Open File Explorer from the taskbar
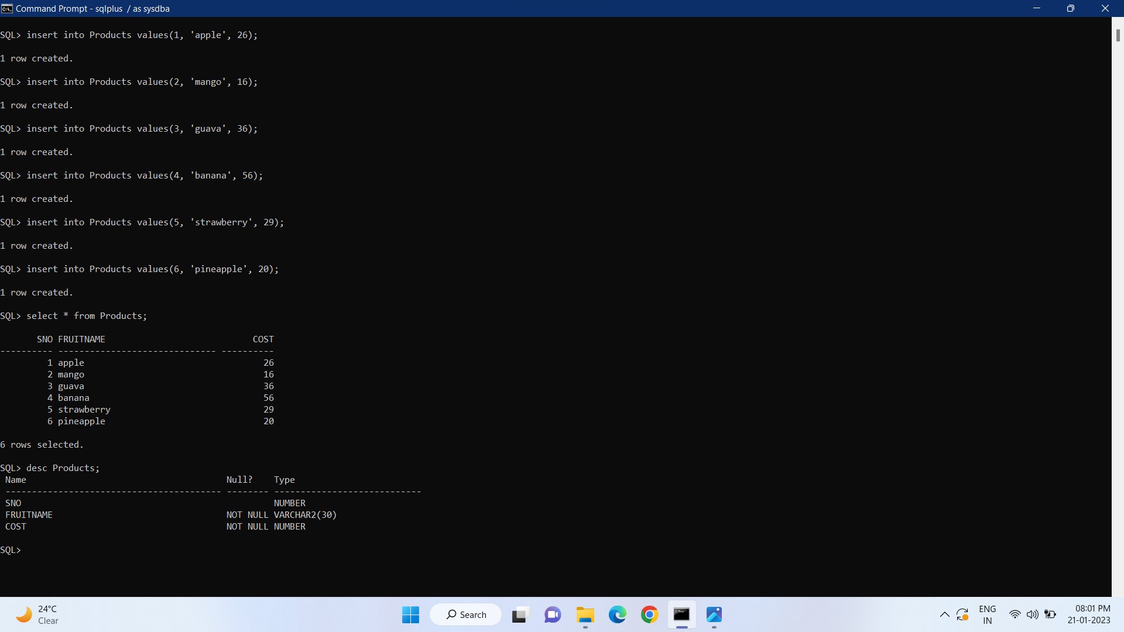This screenshot has width=1124, height=632. pyautogui.click(x=585, y=614)
